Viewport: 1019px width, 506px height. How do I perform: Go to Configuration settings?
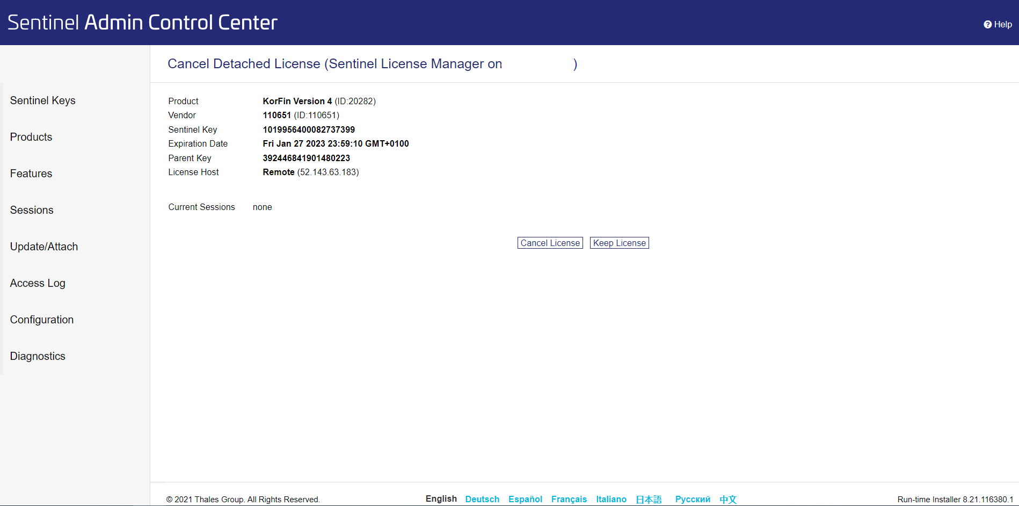(x=42, y=320)
